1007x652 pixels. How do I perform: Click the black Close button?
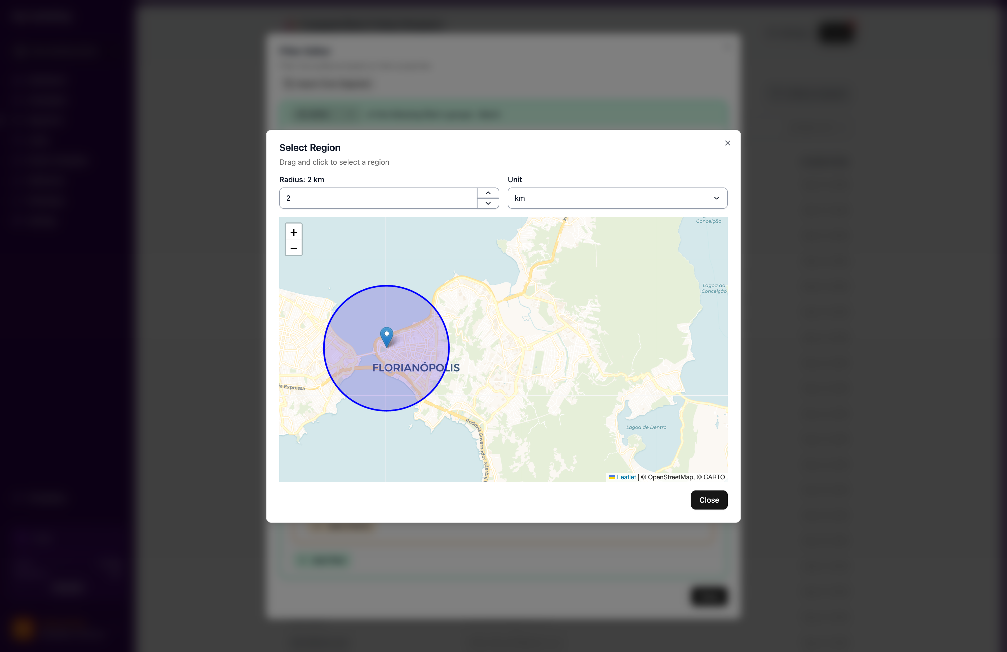pos(709,500)
